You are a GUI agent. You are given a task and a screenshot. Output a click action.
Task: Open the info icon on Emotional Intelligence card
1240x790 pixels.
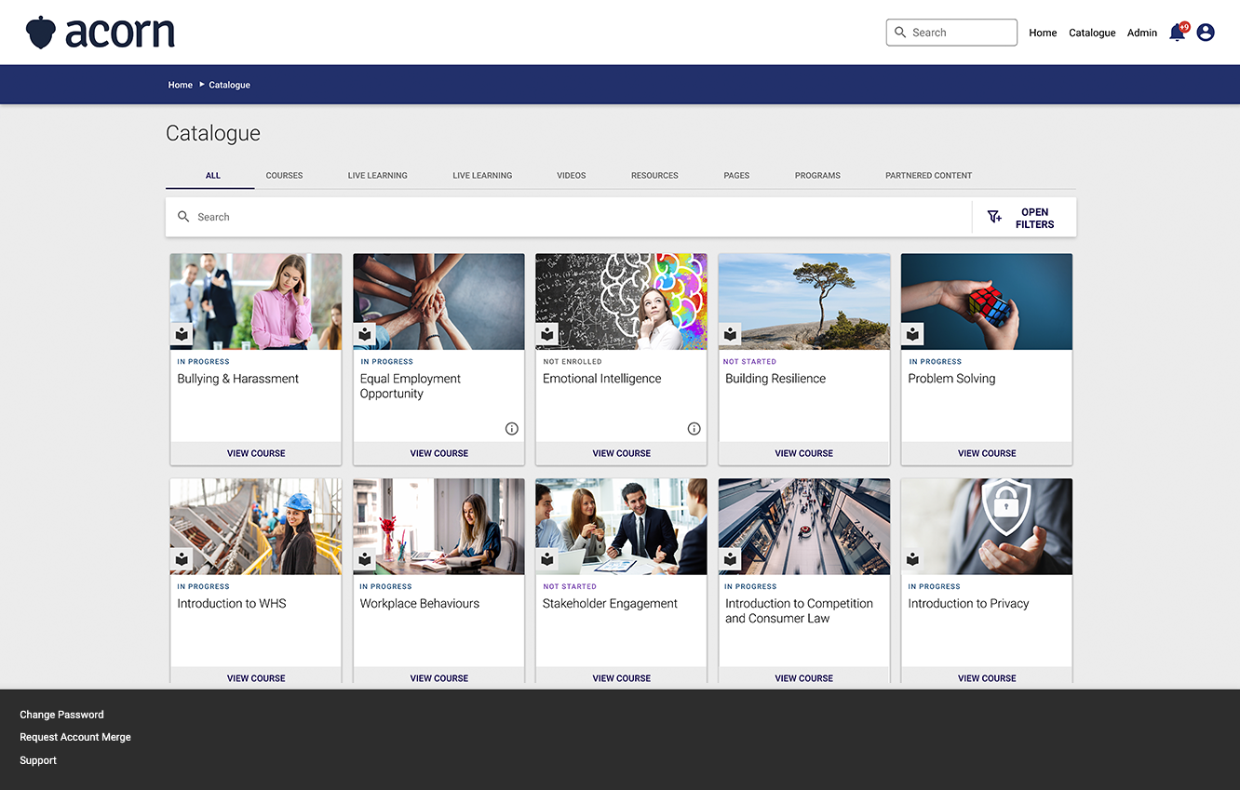coord(694,429)
